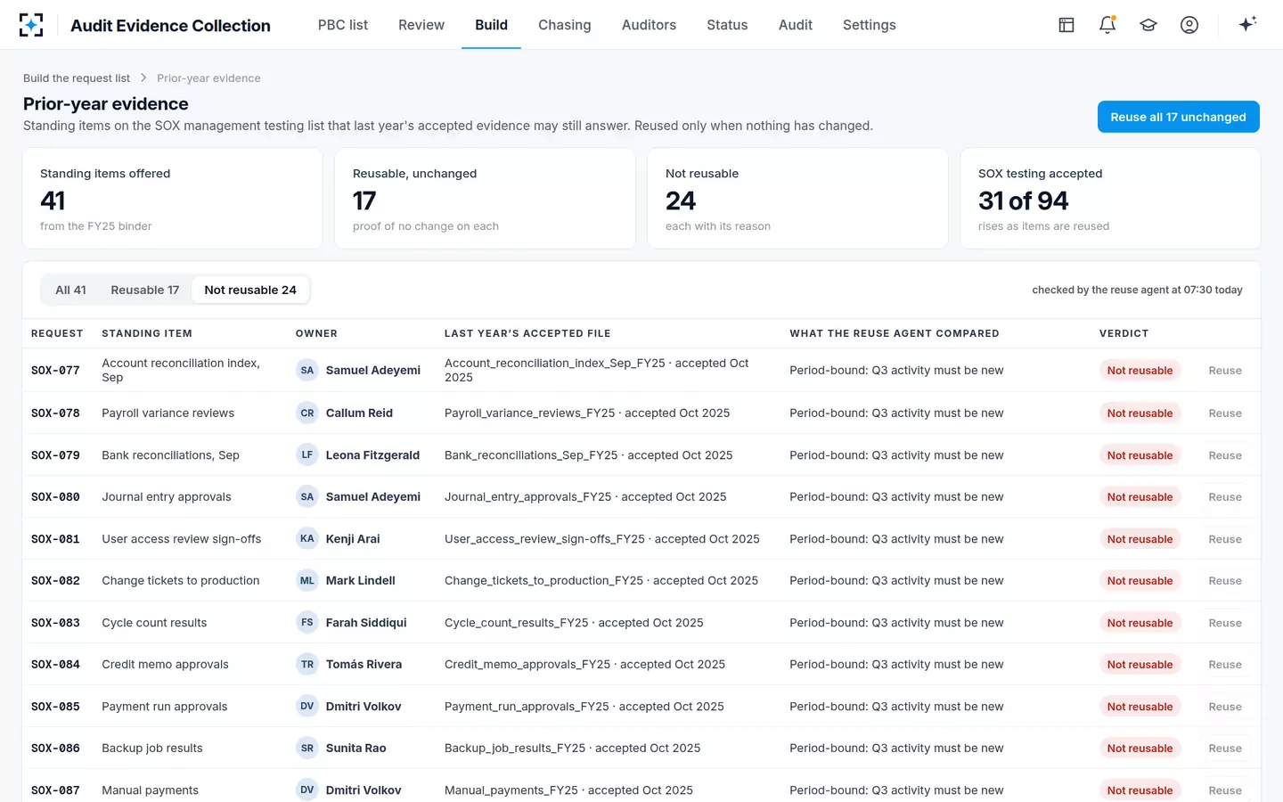Click Callum Reid's CR avatar
Screen dimensions: 1283x802
click(307, 413)
